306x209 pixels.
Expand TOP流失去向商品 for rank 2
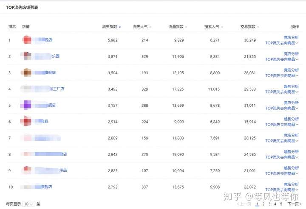(x=282, y=59)
